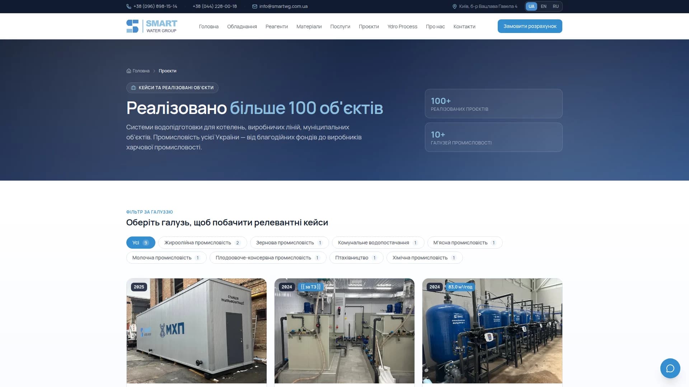Switch language to EN

coord(544,6)
